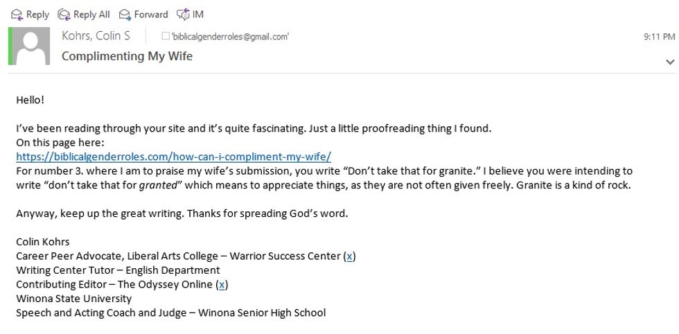Start an IM conversation with sender

[184, 14]
